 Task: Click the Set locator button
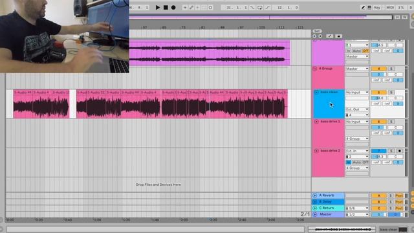317,31
